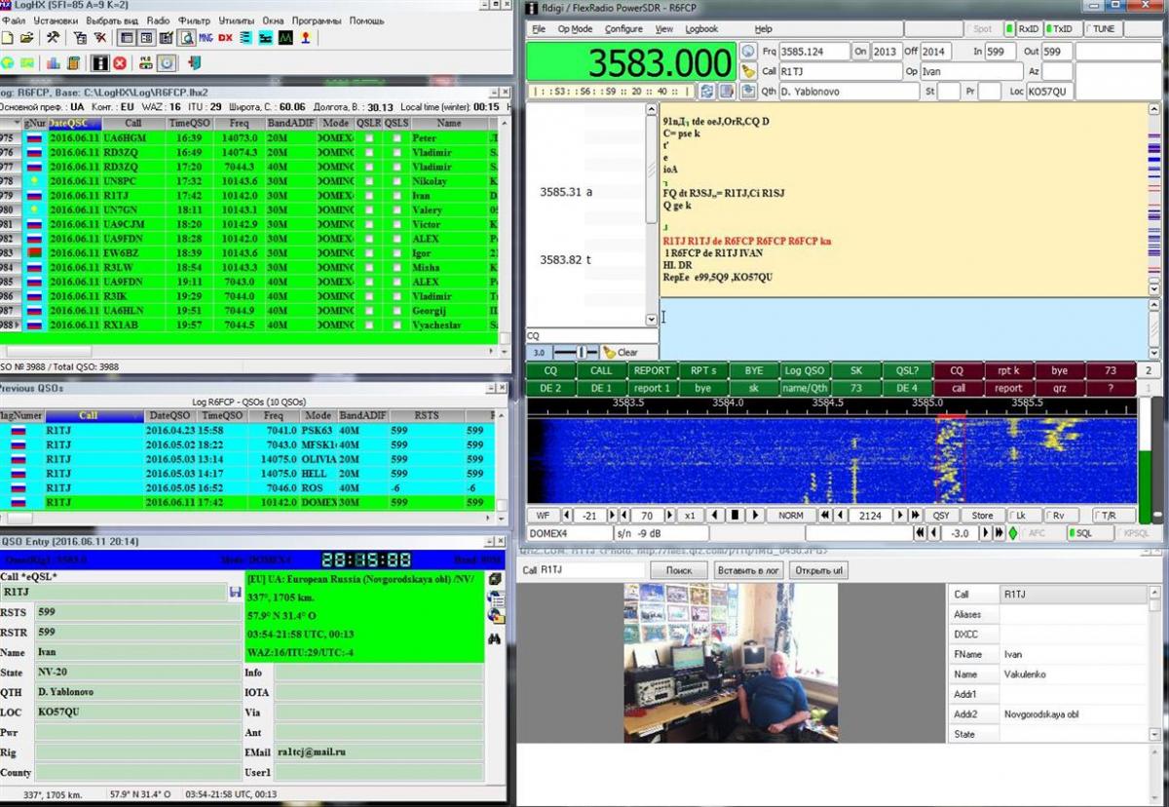Click the DX cluster icon in LogHX toolbar
The height and width of the screenshot is (807, 1169).
(225, 38)
